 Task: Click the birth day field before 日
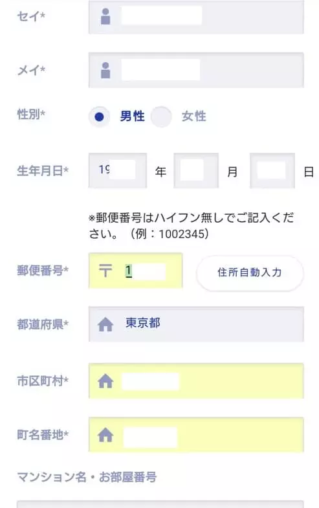coord(272,171)
